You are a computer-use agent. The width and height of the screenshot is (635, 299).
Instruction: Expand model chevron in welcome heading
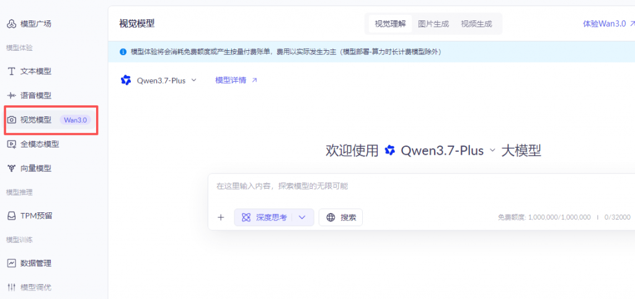click(492, 150)
